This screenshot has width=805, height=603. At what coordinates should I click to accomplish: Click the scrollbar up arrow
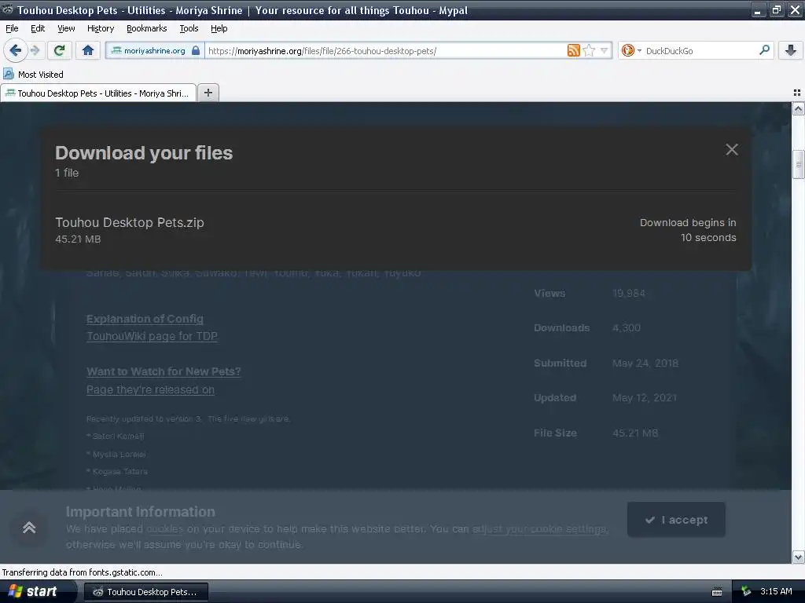tap(798, 108)
